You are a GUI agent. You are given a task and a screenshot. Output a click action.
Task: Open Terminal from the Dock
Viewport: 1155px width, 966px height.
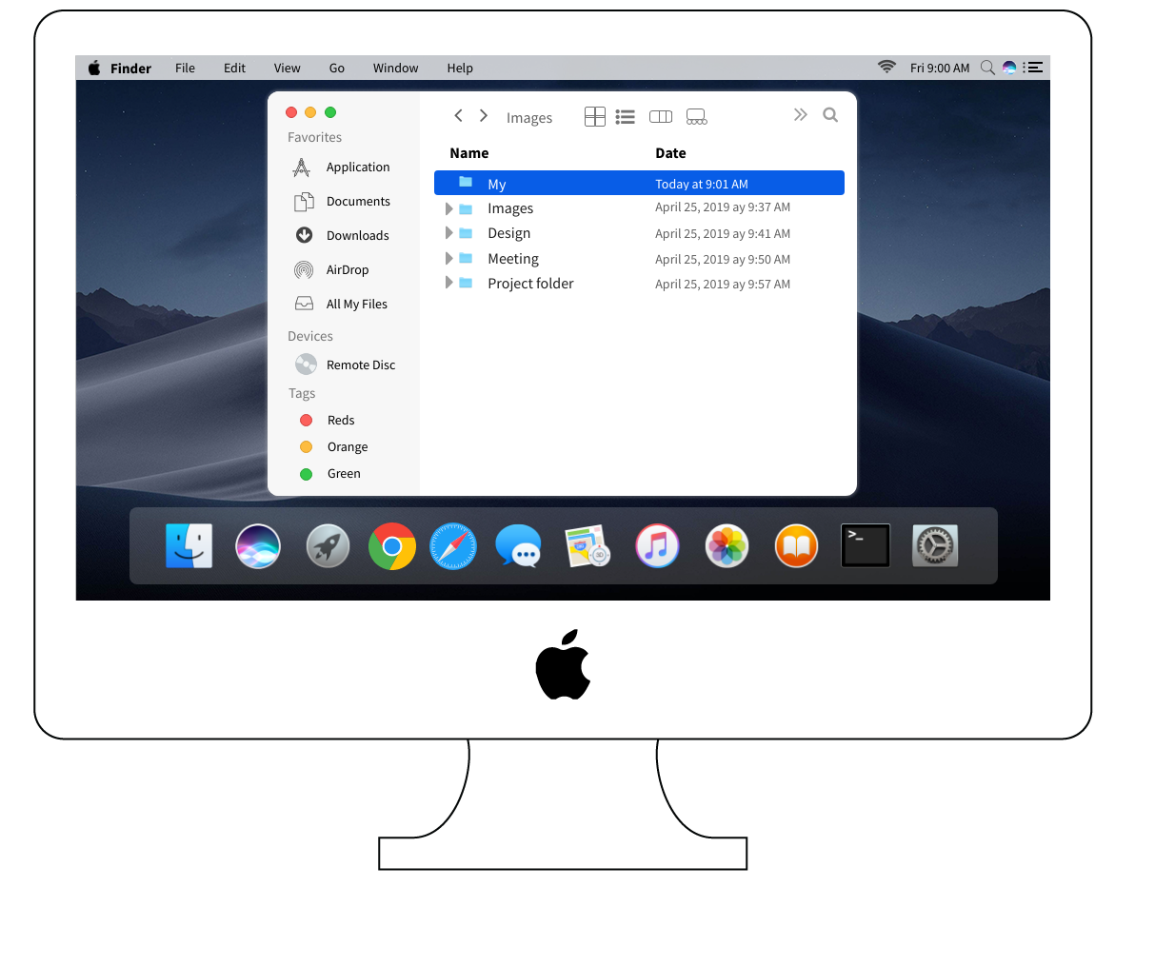click(865, 544)
